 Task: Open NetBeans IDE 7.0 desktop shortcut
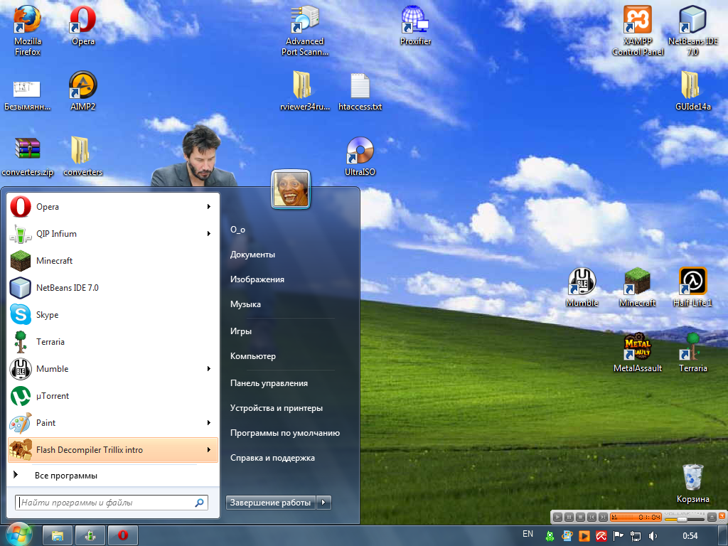tap(692, 31)
